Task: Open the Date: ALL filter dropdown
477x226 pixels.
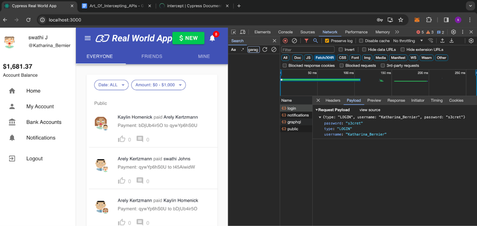Action: pos(111,85)
